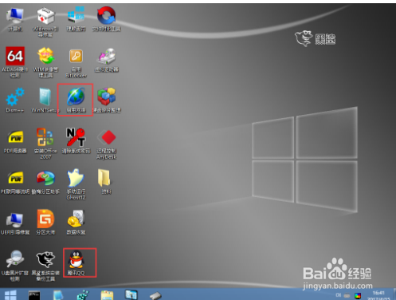This screenshot has height=300, width=396.
Task: Launch the virtual drive disc icon
Action: click(x=106, y=60)
